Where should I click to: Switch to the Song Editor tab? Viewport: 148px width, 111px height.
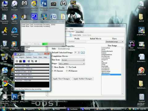tap(80, 32)
